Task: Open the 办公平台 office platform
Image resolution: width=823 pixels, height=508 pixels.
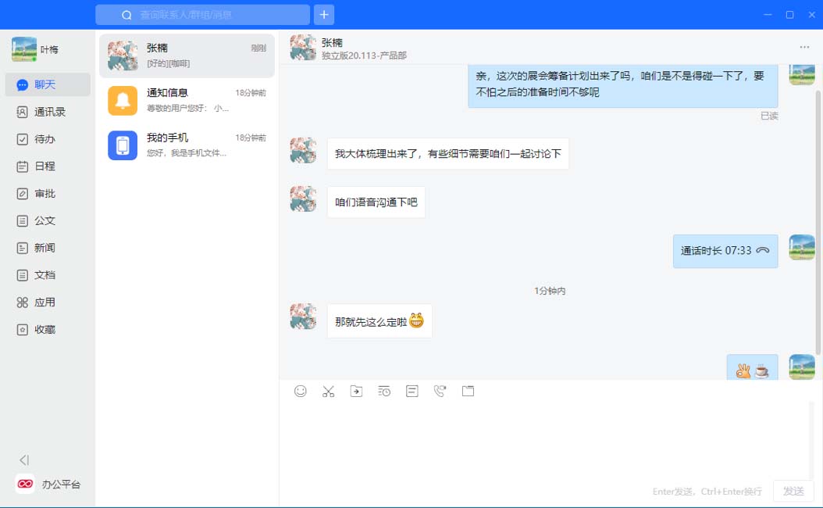Action: tap(48, 484)
